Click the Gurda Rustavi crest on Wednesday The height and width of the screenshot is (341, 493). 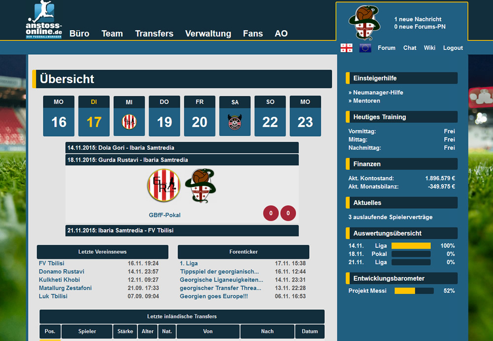(x=129, y=122)
